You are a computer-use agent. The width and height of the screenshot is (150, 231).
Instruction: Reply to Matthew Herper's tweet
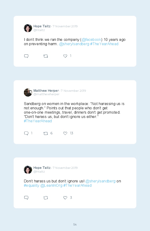click(x=26, y=133)
